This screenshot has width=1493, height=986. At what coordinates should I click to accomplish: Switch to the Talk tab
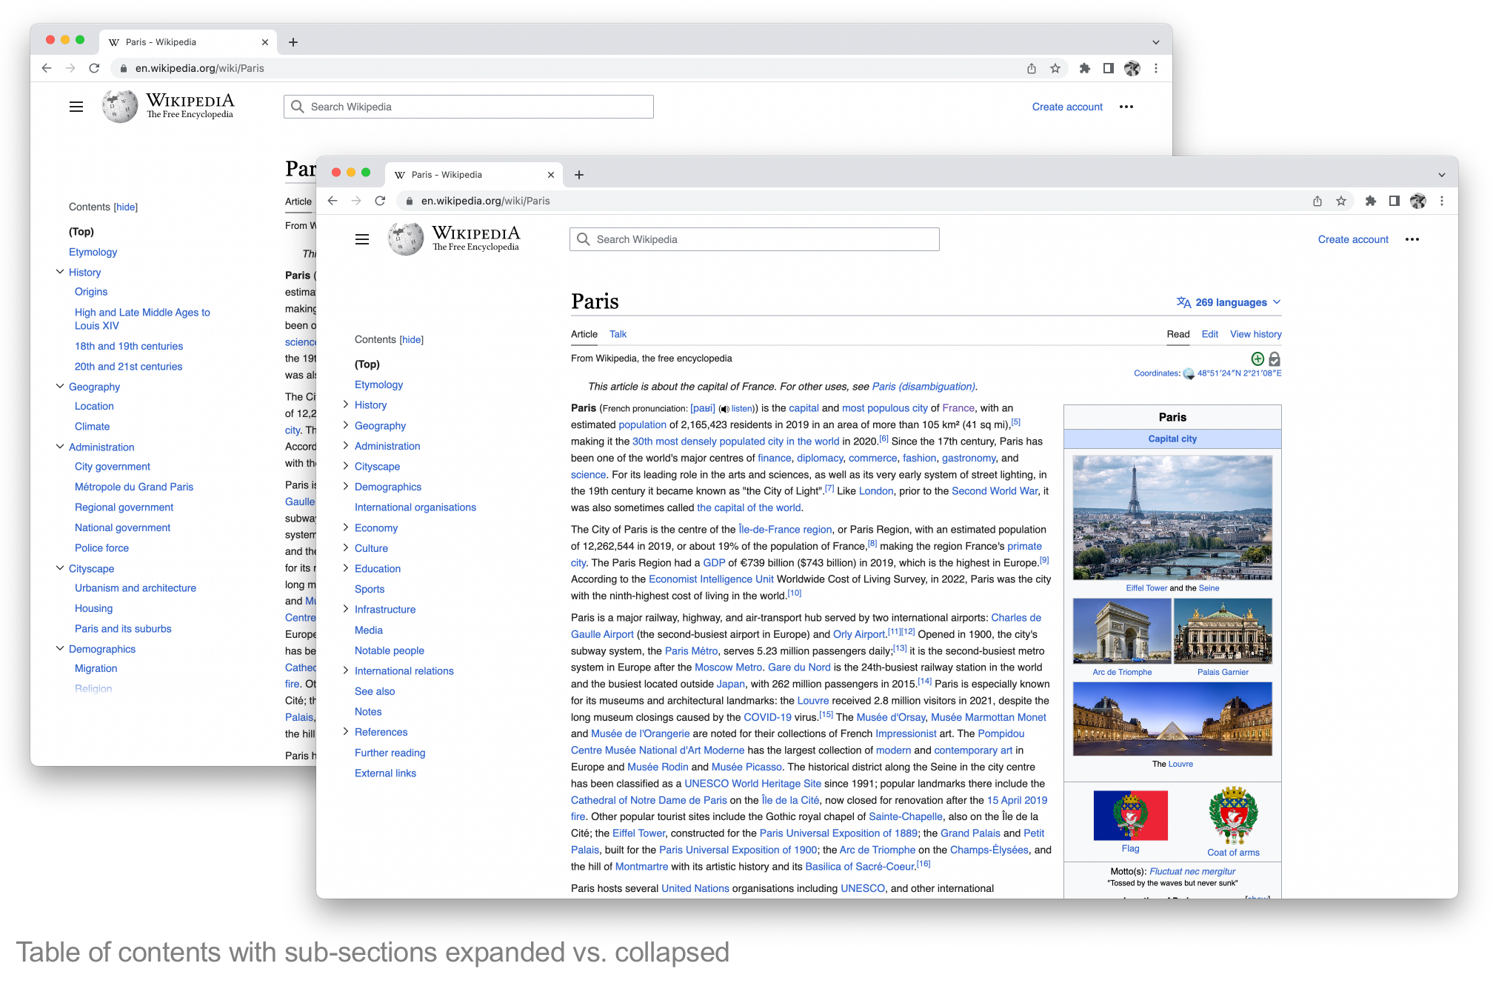point(618,334)
